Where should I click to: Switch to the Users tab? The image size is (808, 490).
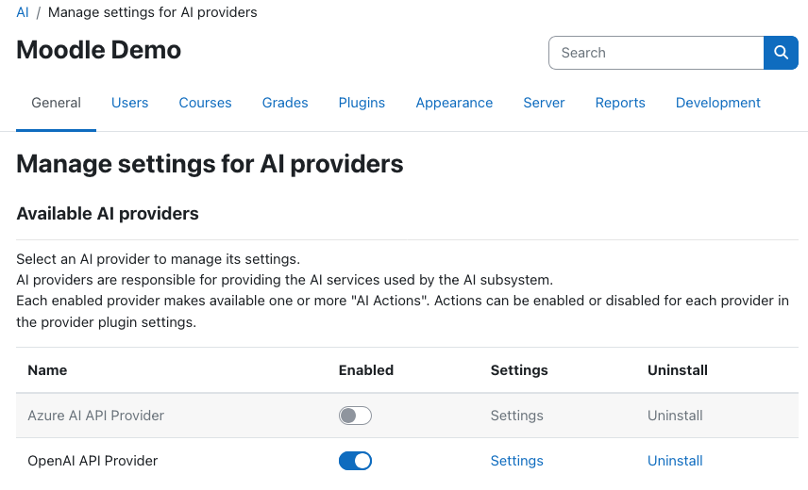(130, 103)
